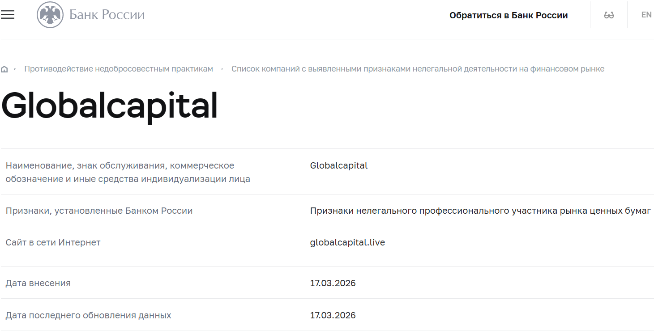Click the chevron before the company list breadcrumb
The width and height of the screenshot is (654, 334).
pos(221,69)
